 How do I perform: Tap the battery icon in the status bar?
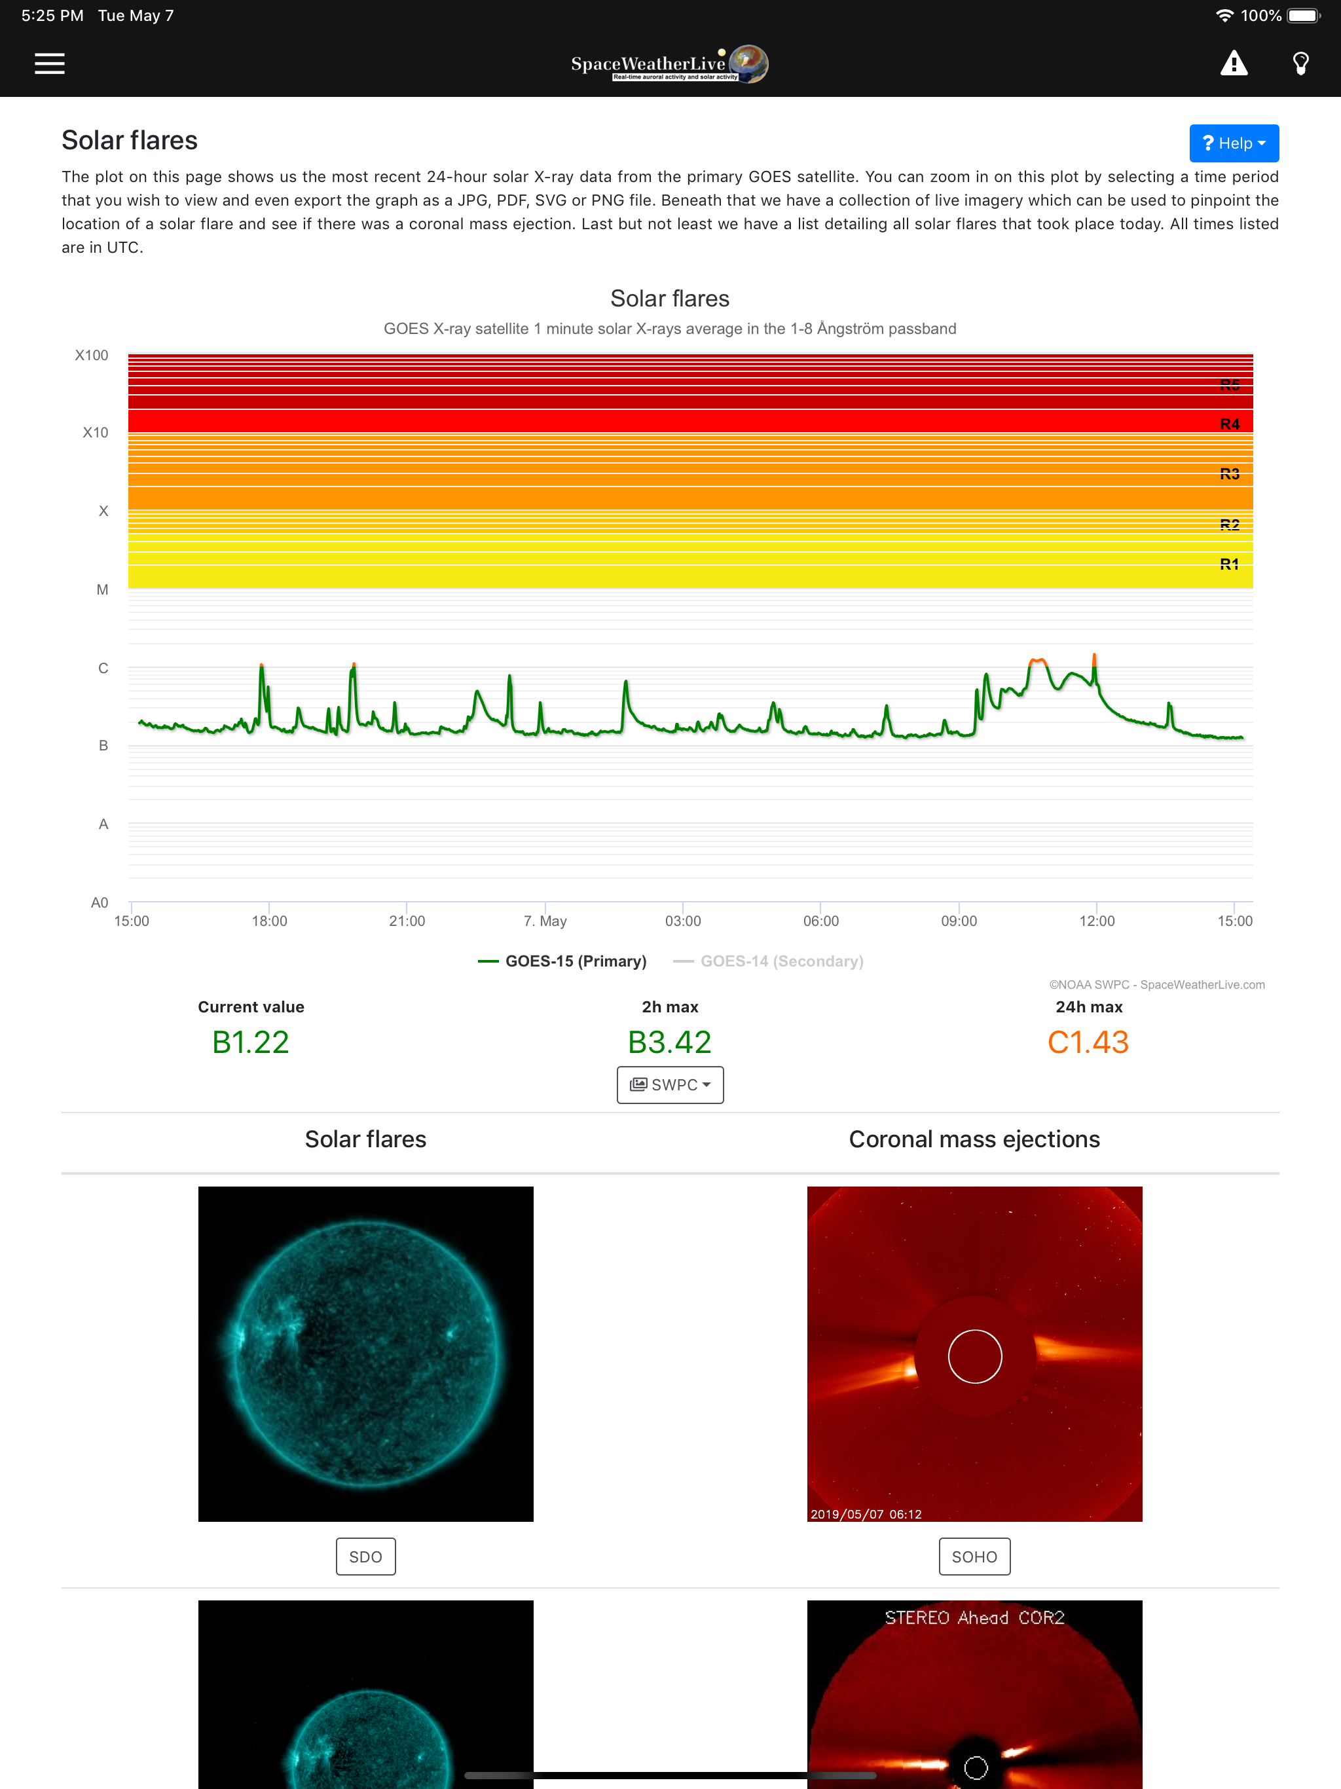1304,14
